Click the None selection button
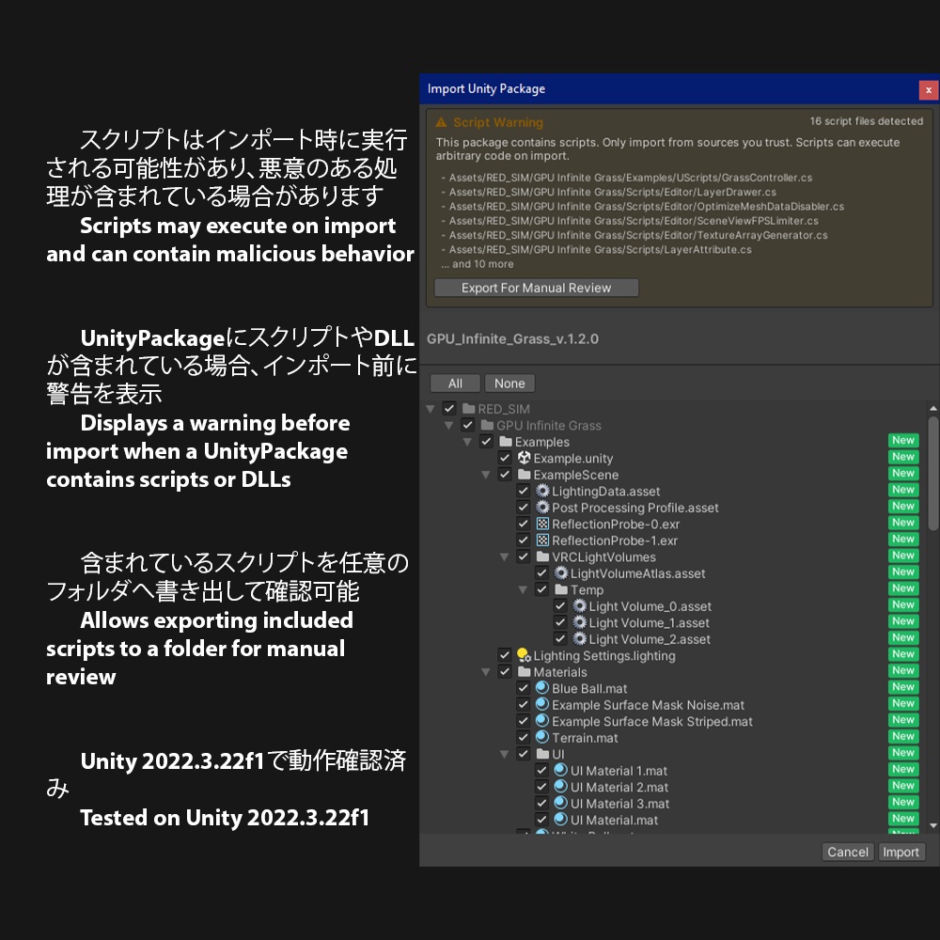 click(x=509, y=384)
